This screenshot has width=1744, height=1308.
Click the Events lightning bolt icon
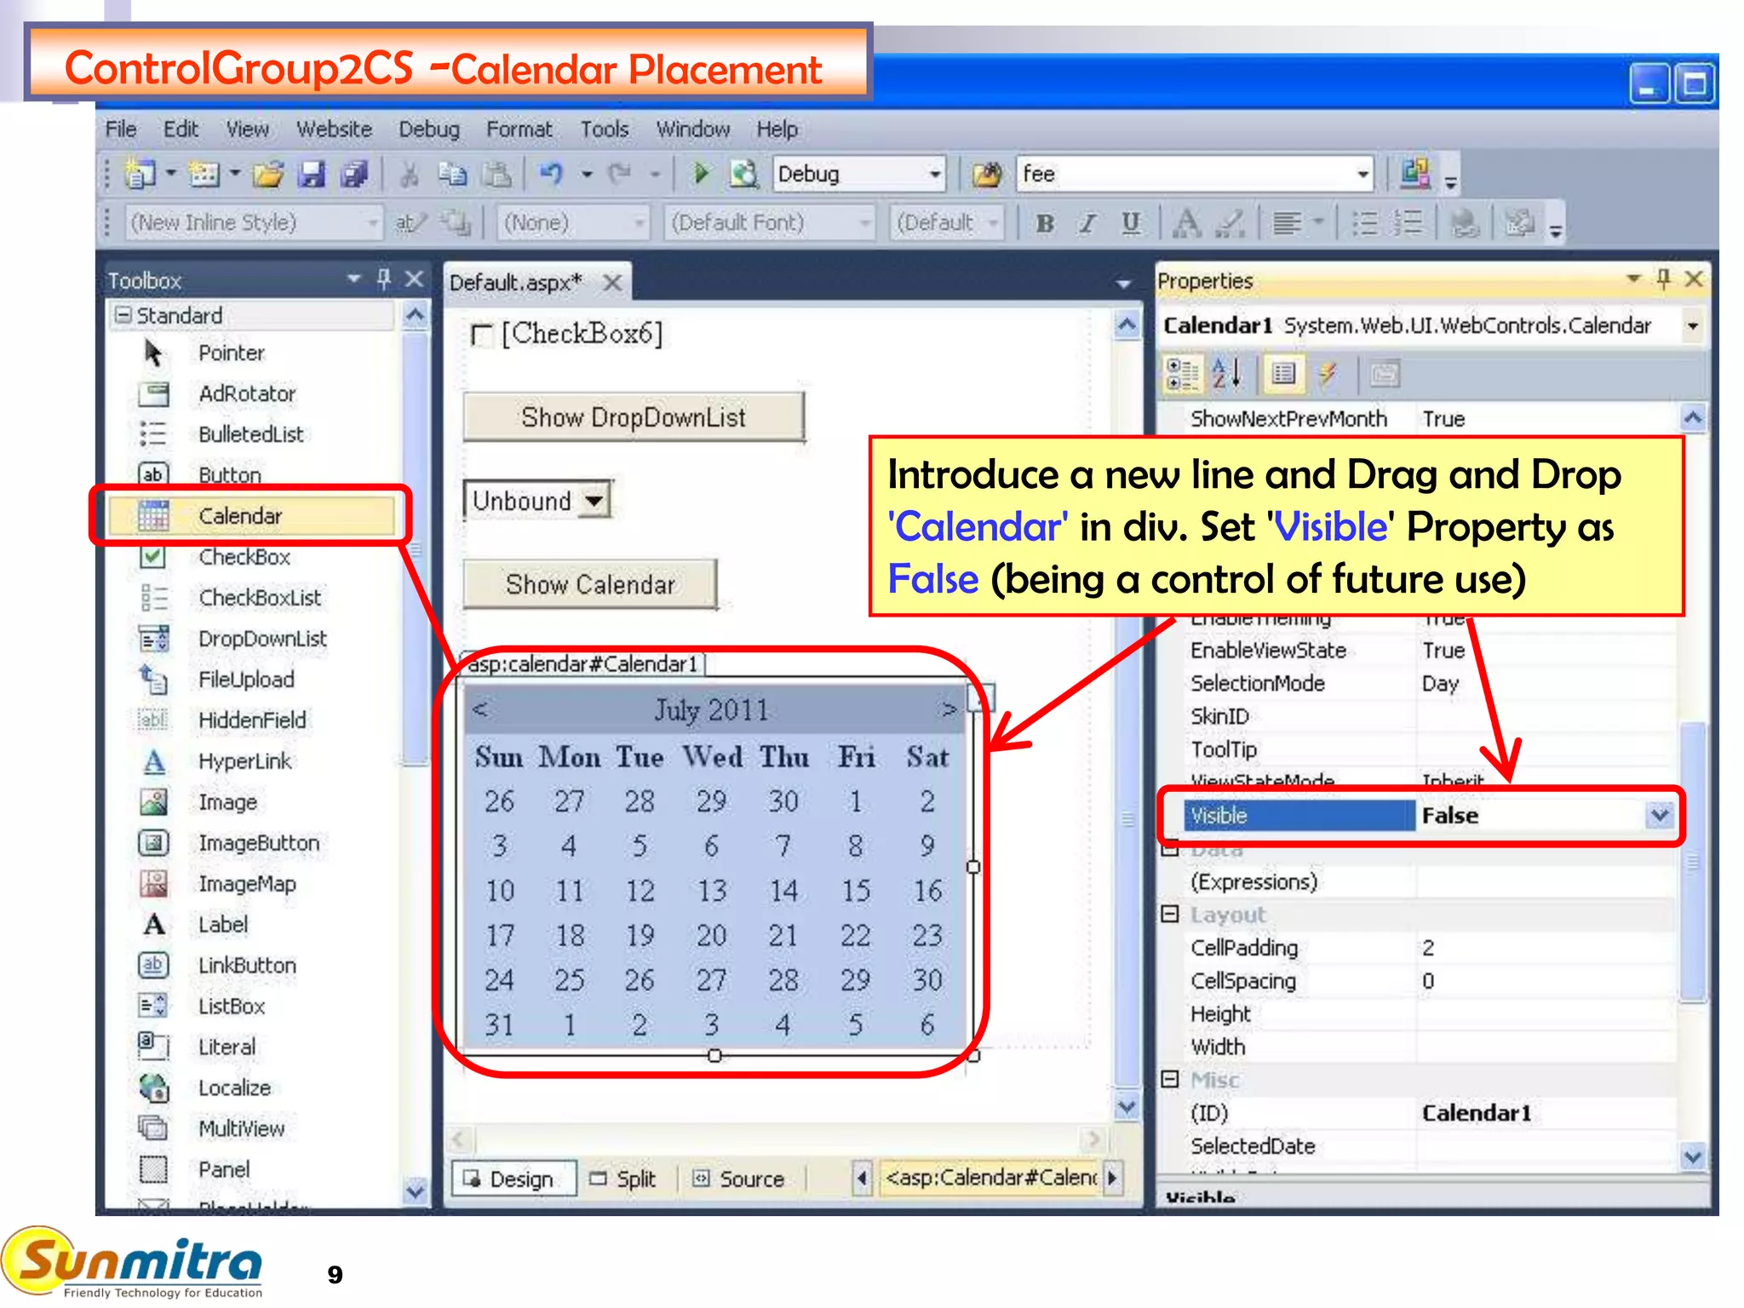[x=1328, y=374]
